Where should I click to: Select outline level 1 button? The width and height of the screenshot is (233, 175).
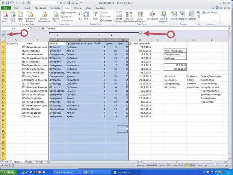coord(3,33)
